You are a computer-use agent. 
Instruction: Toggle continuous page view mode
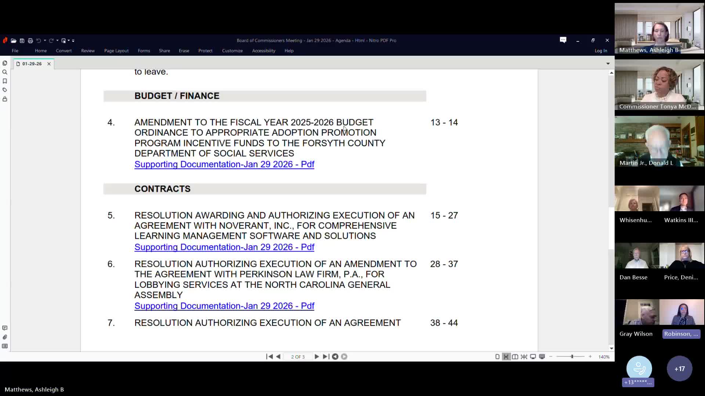pos(506,356)
